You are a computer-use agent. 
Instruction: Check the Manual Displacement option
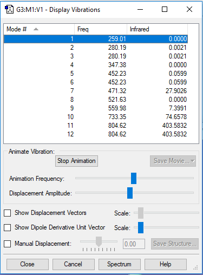pos(8,244)
